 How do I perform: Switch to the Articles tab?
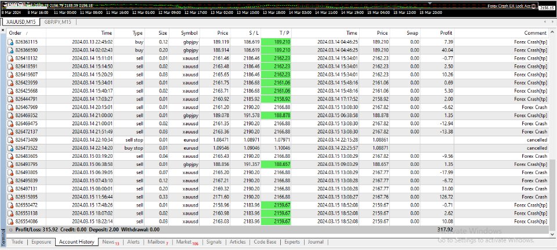tap(238, 242)
